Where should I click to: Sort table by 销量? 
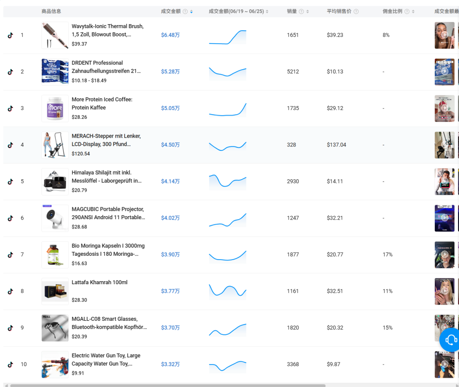point(307,12)
